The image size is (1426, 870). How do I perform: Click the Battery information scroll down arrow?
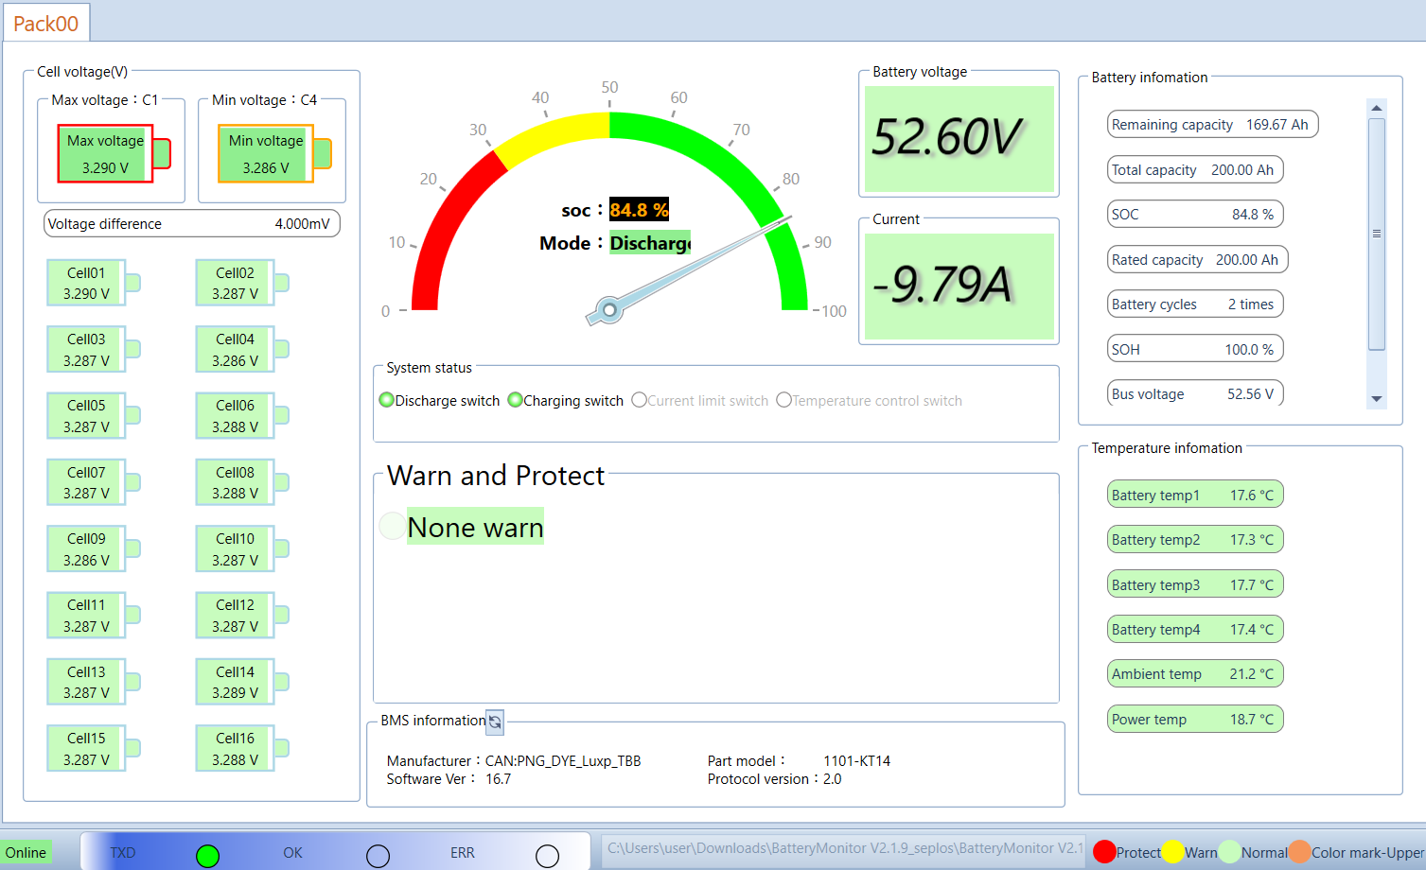click(x=1377, y=399)
